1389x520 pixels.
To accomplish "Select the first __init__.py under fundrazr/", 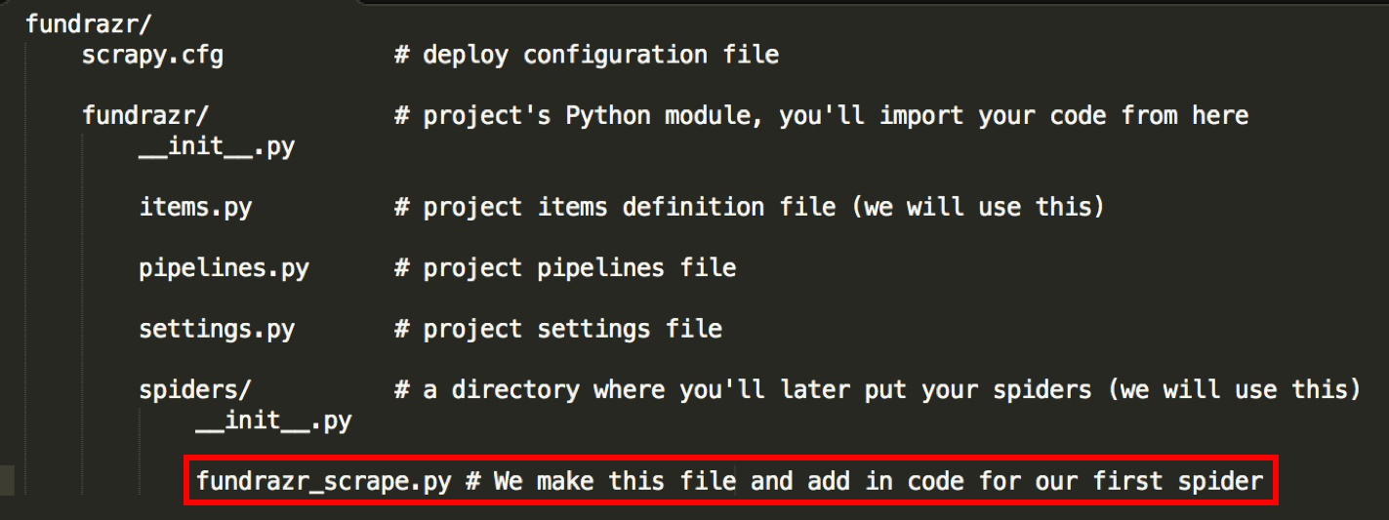I will pos(217,149).
